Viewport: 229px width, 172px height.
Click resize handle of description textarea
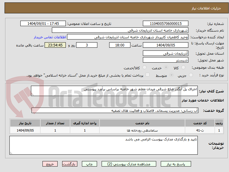[32, 95]
